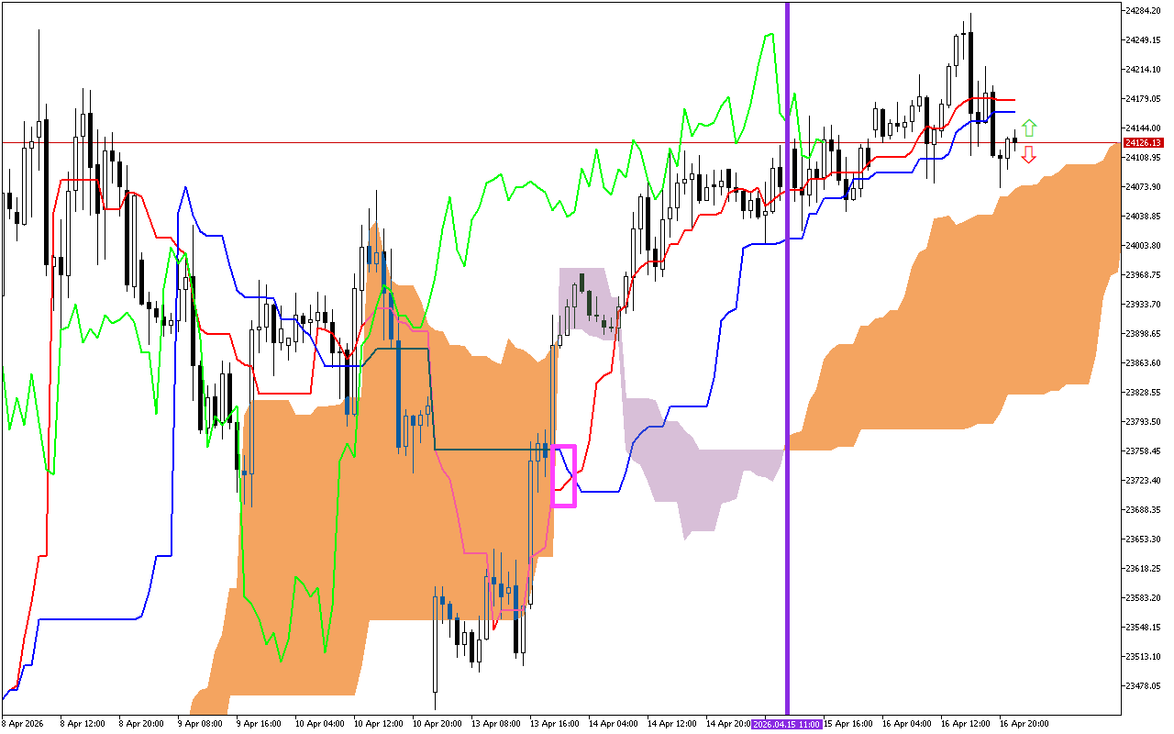Click the 24003.80 price scale label
The image size is (1174, 734).
point(1143,246)
